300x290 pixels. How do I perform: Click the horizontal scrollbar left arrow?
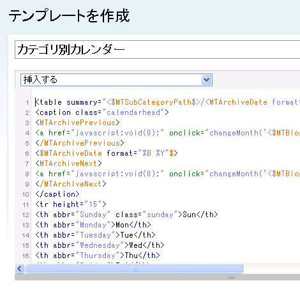pos(20,269)
